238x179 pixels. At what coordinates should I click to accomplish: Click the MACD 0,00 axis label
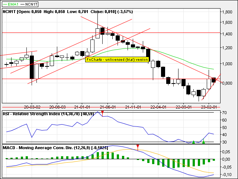[x=226, y=159]
